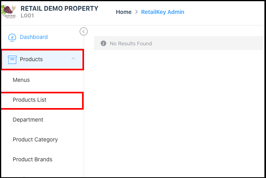Open Products List in the sidebar
This screenshot has width=266, height=178.
point(30,100)
